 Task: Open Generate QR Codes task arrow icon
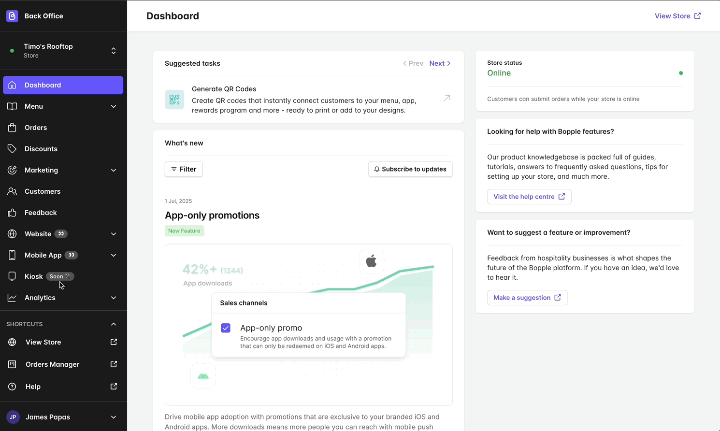pyautogui.click(x=447, y=98)
